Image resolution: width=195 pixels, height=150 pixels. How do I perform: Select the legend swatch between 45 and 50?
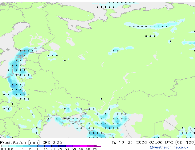point(90,146)
